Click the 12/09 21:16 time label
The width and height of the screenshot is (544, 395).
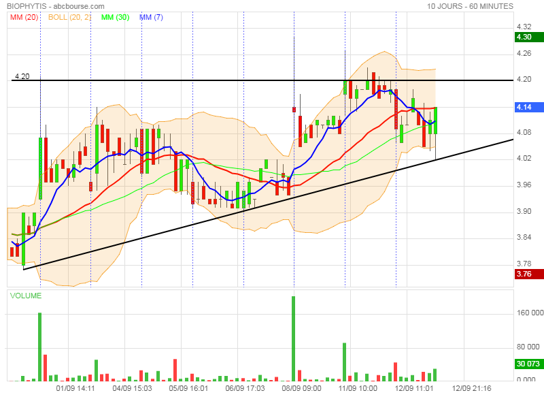471,388
